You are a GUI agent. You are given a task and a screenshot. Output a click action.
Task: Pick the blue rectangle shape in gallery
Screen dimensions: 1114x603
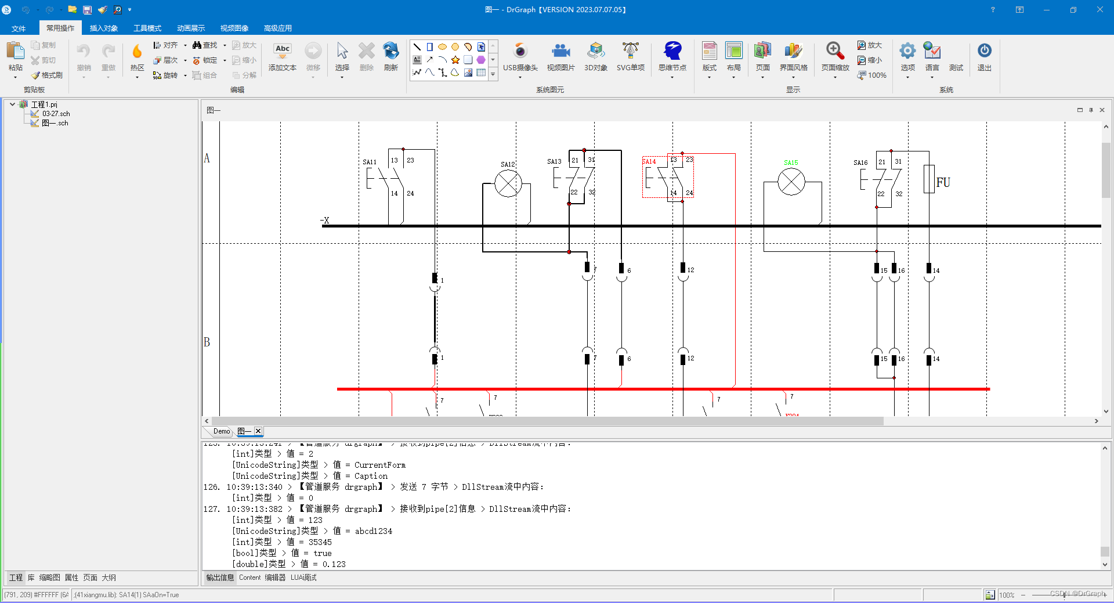tap(430, 47)
